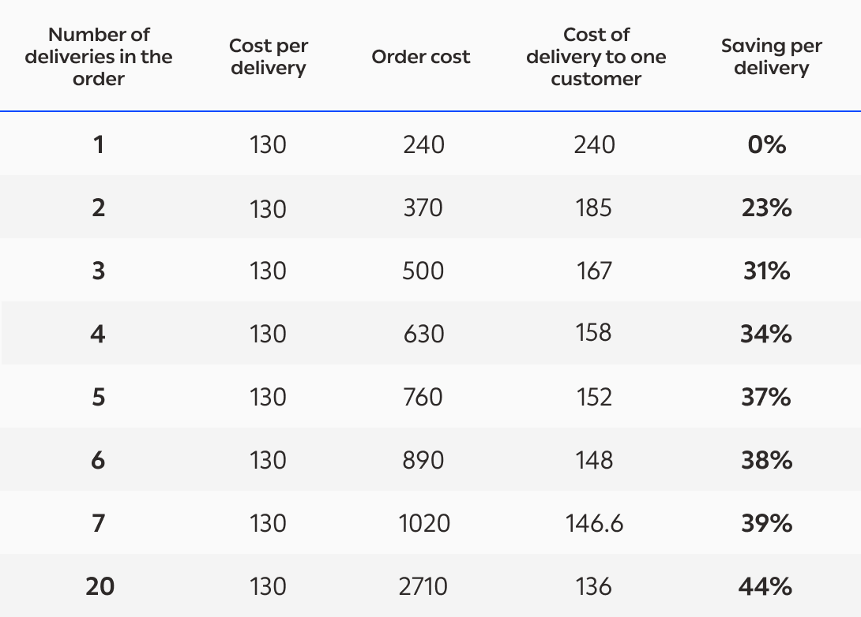
Task: Click the order cost value 890
Action: click(423, 460)
